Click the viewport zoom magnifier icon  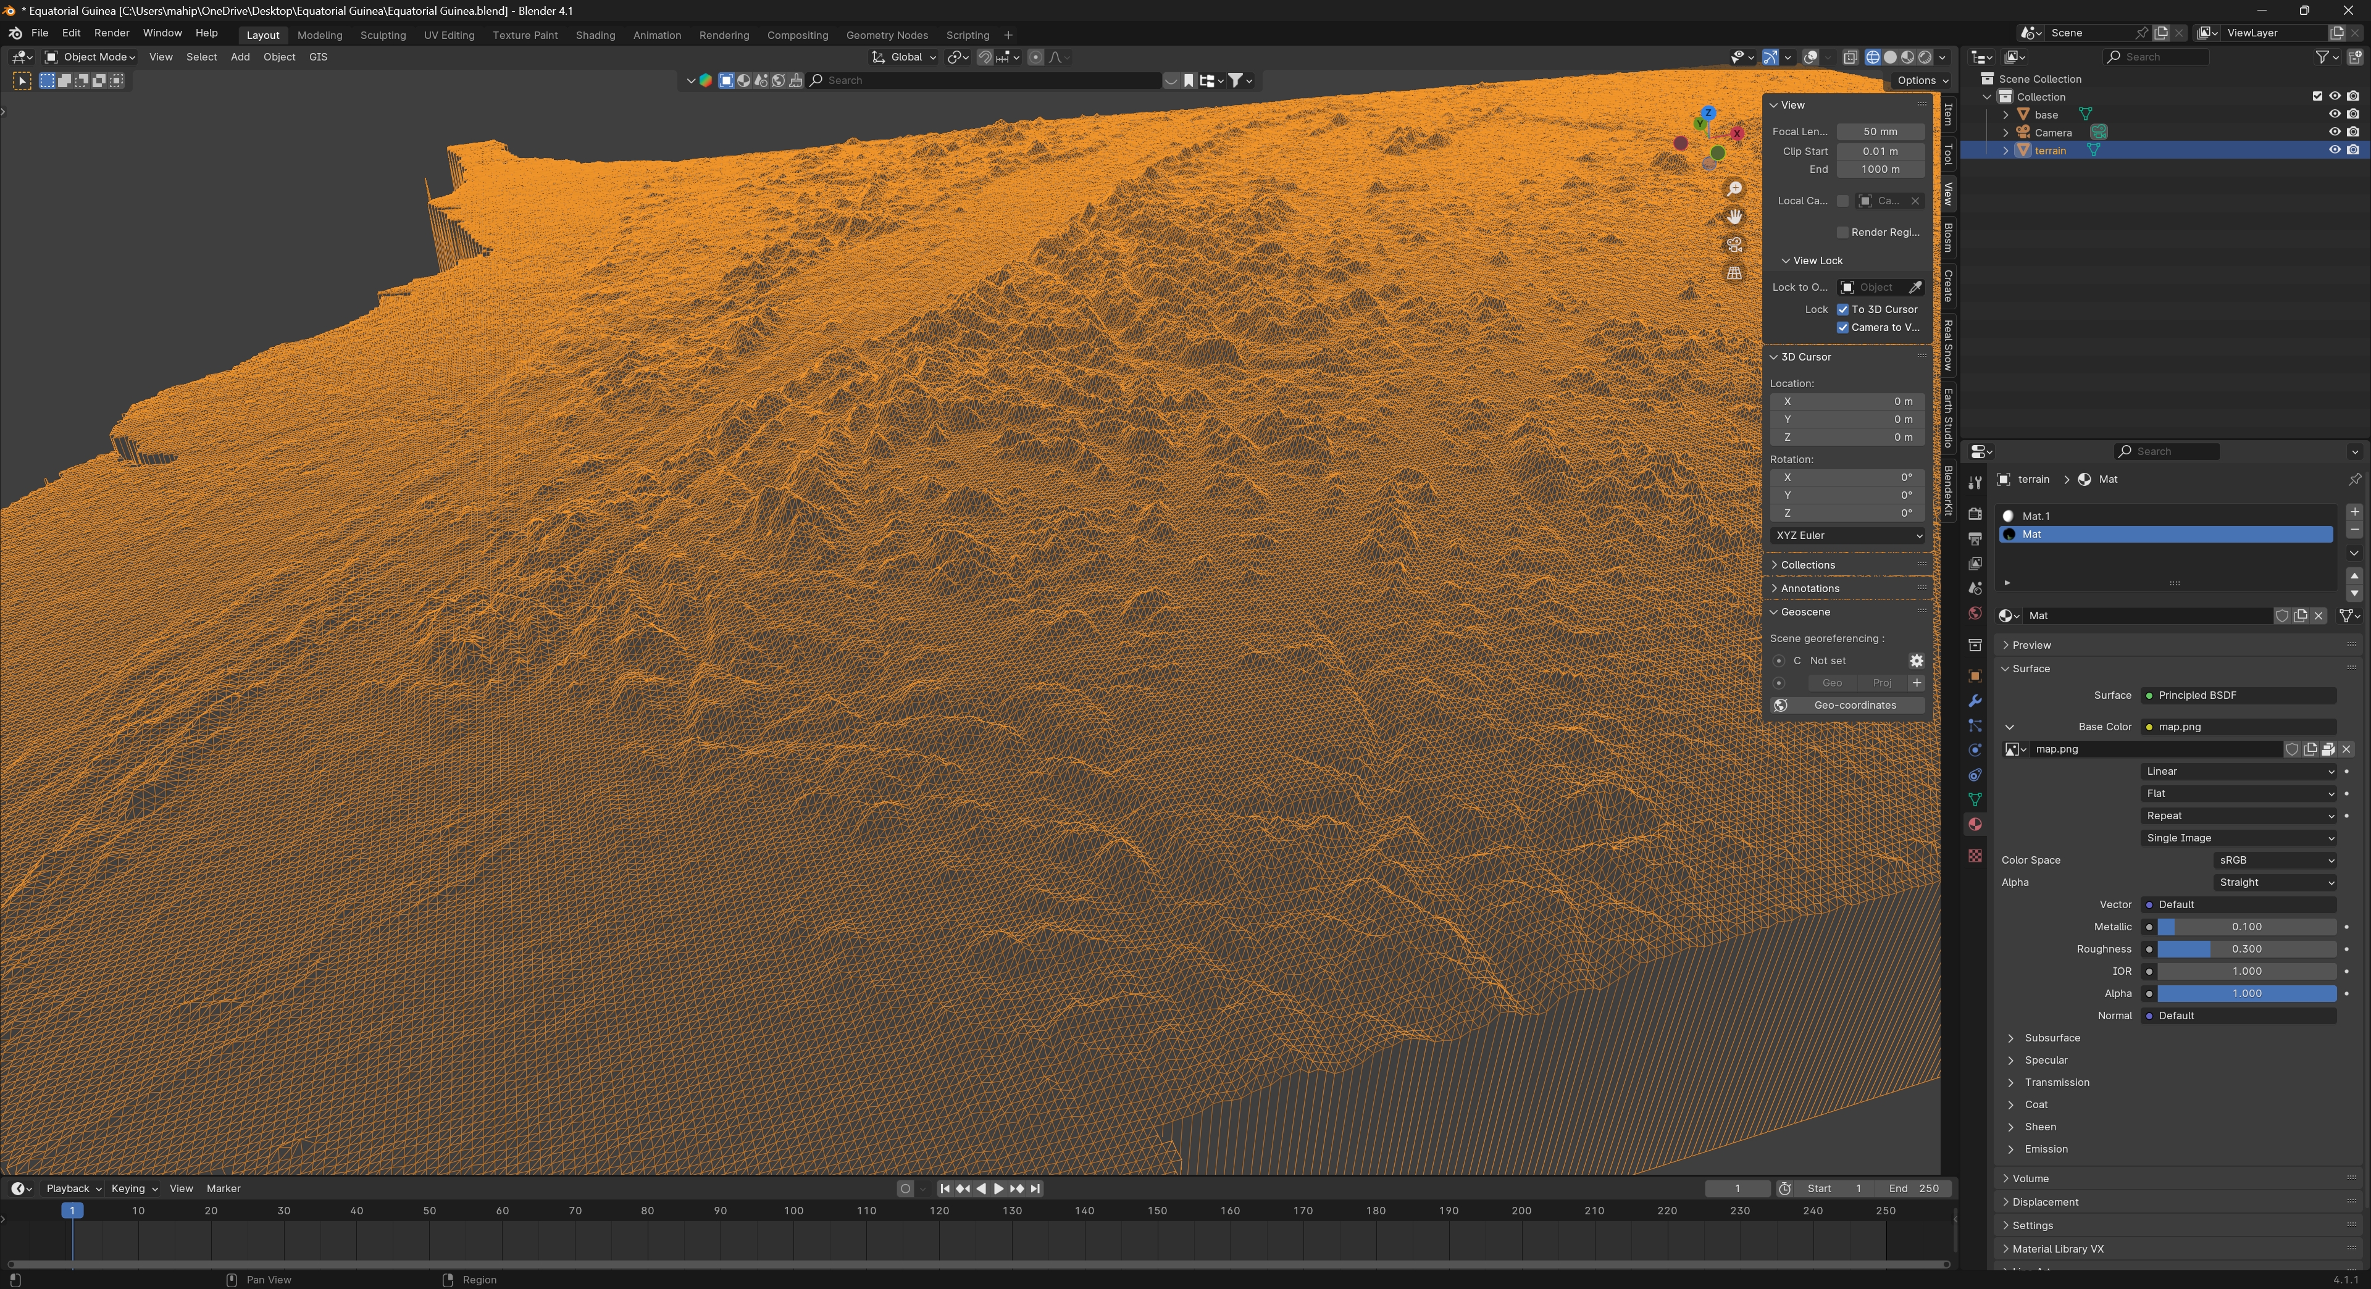pyautogui.click(x=1734, y=189)
